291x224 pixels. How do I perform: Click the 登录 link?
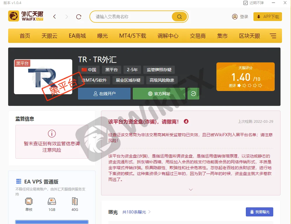coord(244,17)
